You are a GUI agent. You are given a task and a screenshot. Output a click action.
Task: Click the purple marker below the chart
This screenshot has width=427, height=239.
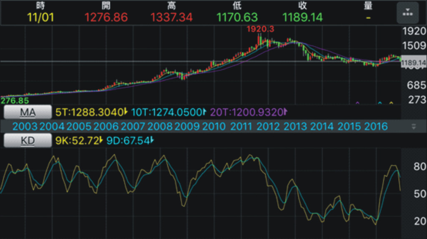[357, 102]
